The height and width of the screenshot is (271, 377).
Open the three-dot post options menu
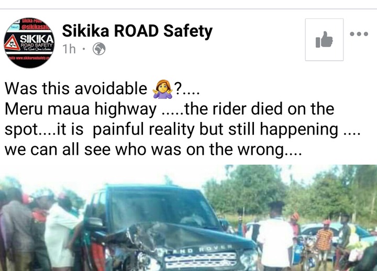(x=359, y=34)
